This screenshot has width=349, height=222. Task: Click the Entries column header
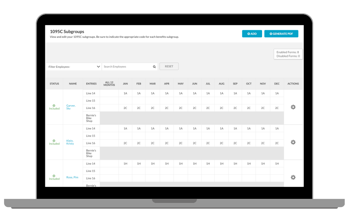(x=91, y=84)
